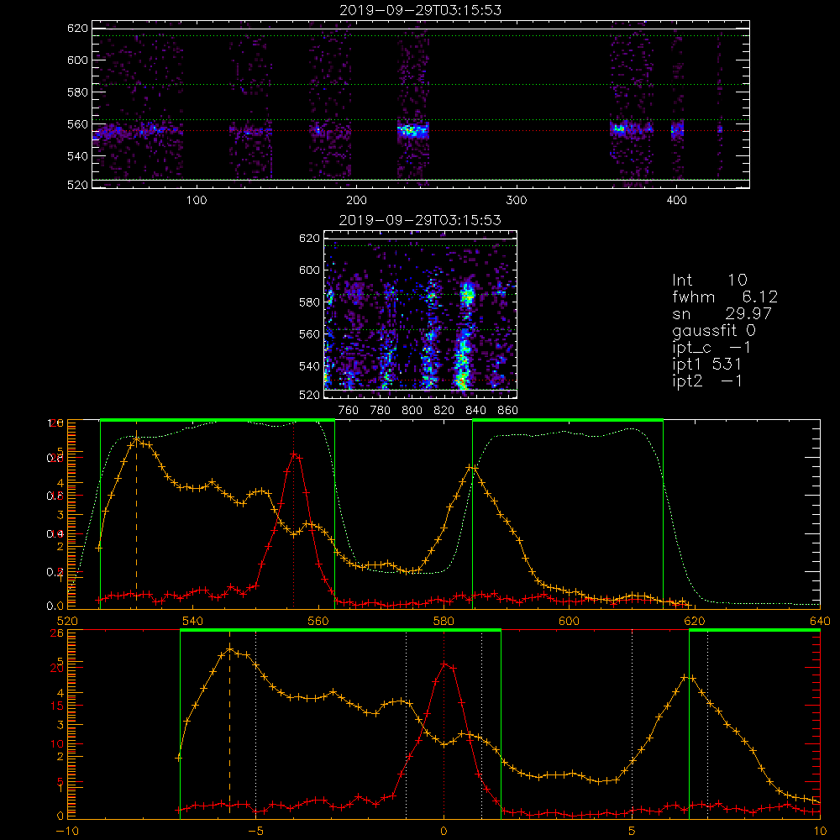Select the 'Int 10' readout
Screen dimensions: 840x840
[x=709, y=280]
